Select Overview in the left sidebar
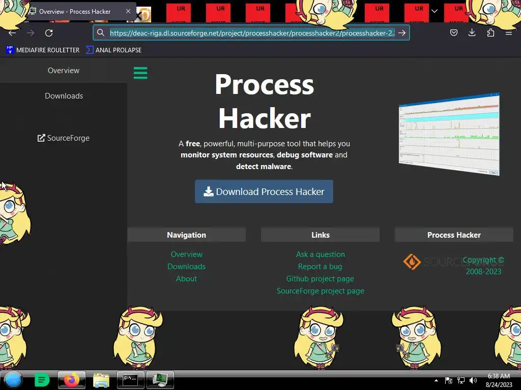 pyautogui.click(x=64, y=70)
